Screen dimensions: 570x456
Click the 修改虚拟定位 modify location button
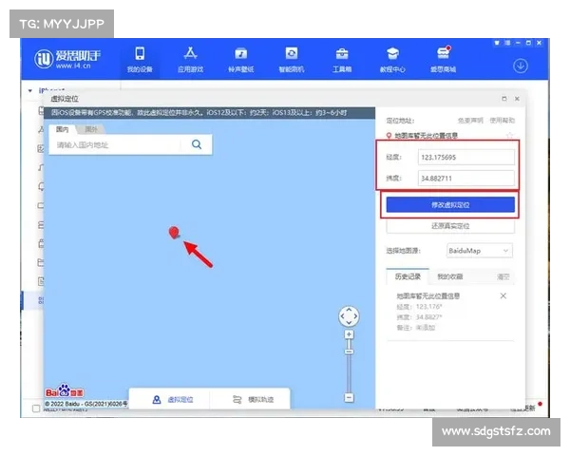(450, 205)
